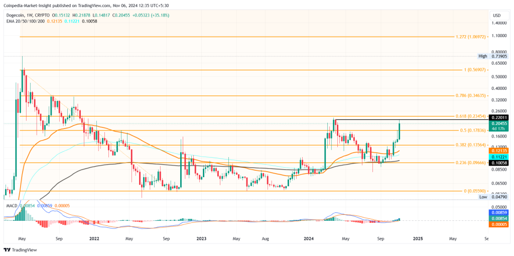The width and height of the screenshot is (514, 256).
Task: Click the 0.50000 price axis label
Action: (x=499, y=77)
